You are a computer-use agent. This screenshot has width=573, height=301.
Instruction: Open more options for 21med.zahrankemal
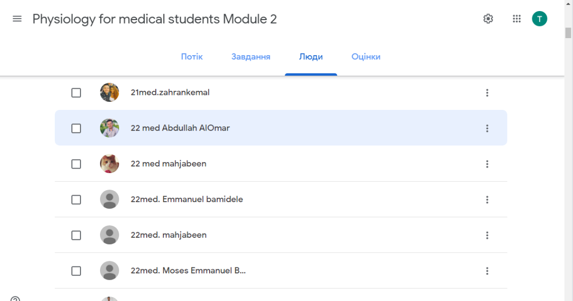coord(487,93)
